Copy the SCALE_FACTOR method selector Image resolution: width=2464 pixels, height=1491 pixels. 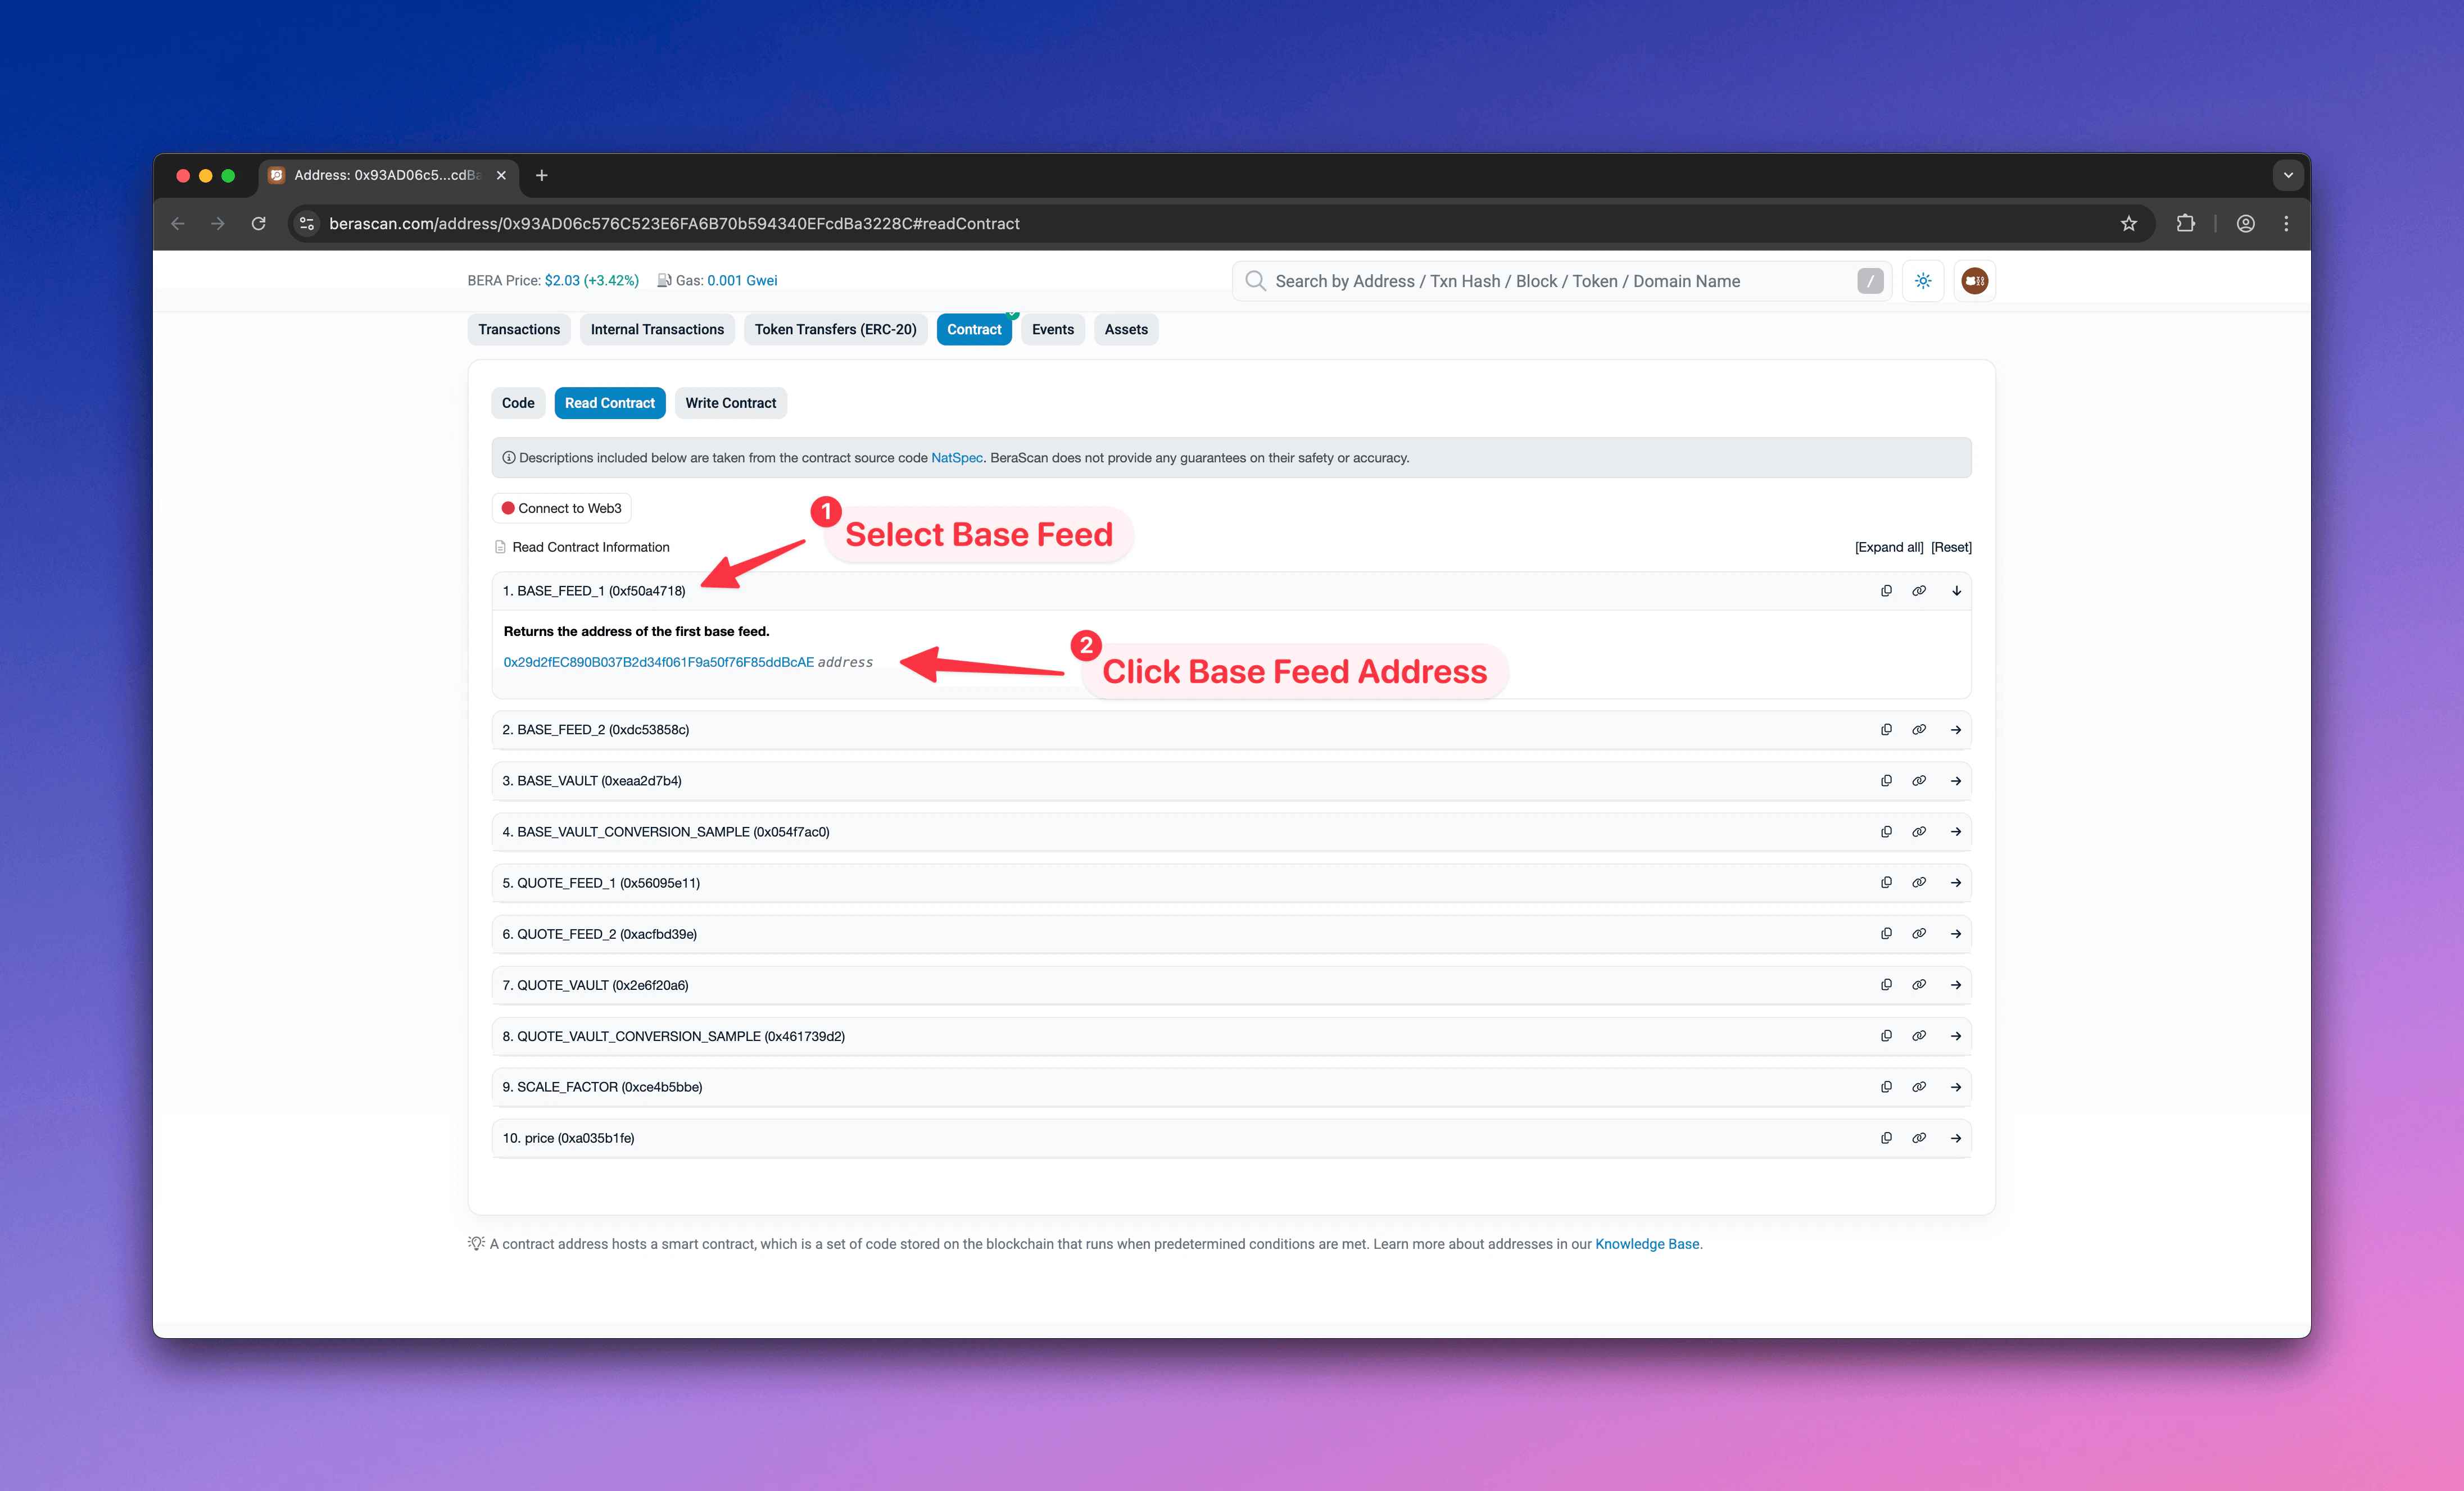coord(1886,1087)
